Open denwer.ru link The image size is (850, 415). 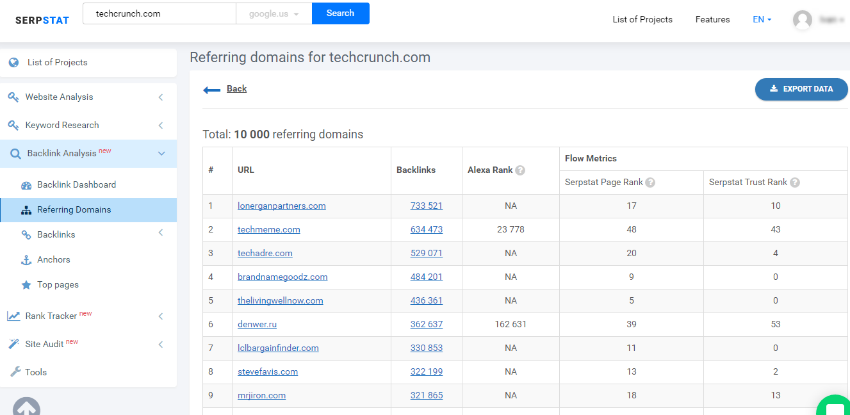(257, 325)
